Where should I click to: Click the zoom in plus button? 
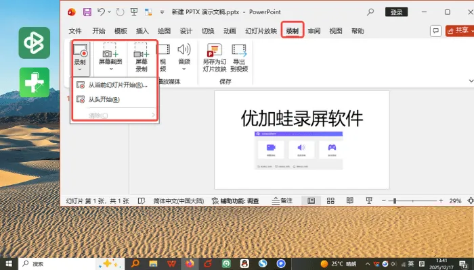[441, 200]
